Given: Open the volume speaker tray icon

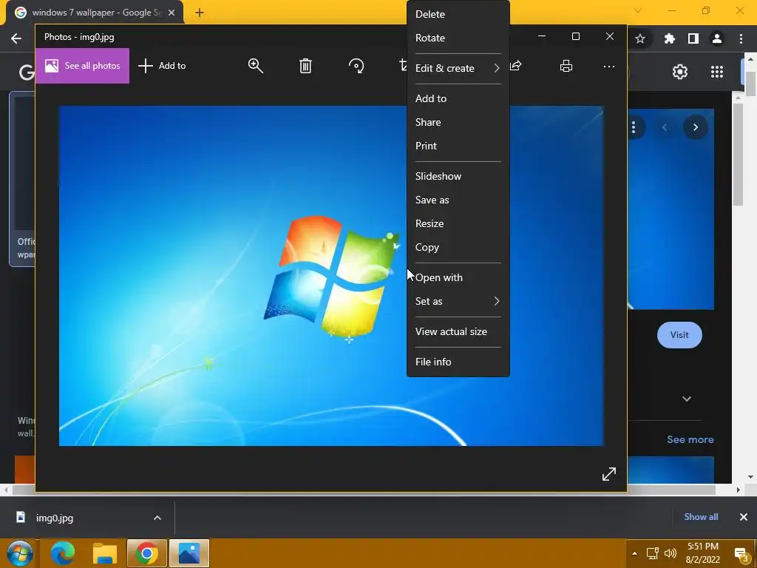Looking at the screenshot, I should pyautogui.click(x=670, y=553).
